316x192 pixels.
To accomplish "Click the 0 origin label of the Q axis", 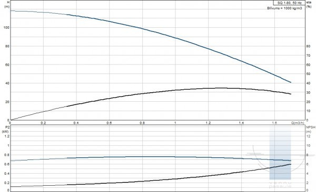I will 10,123.
